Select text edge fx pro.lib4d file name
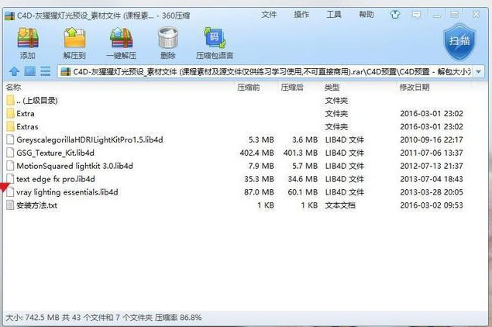 point(56,179)
